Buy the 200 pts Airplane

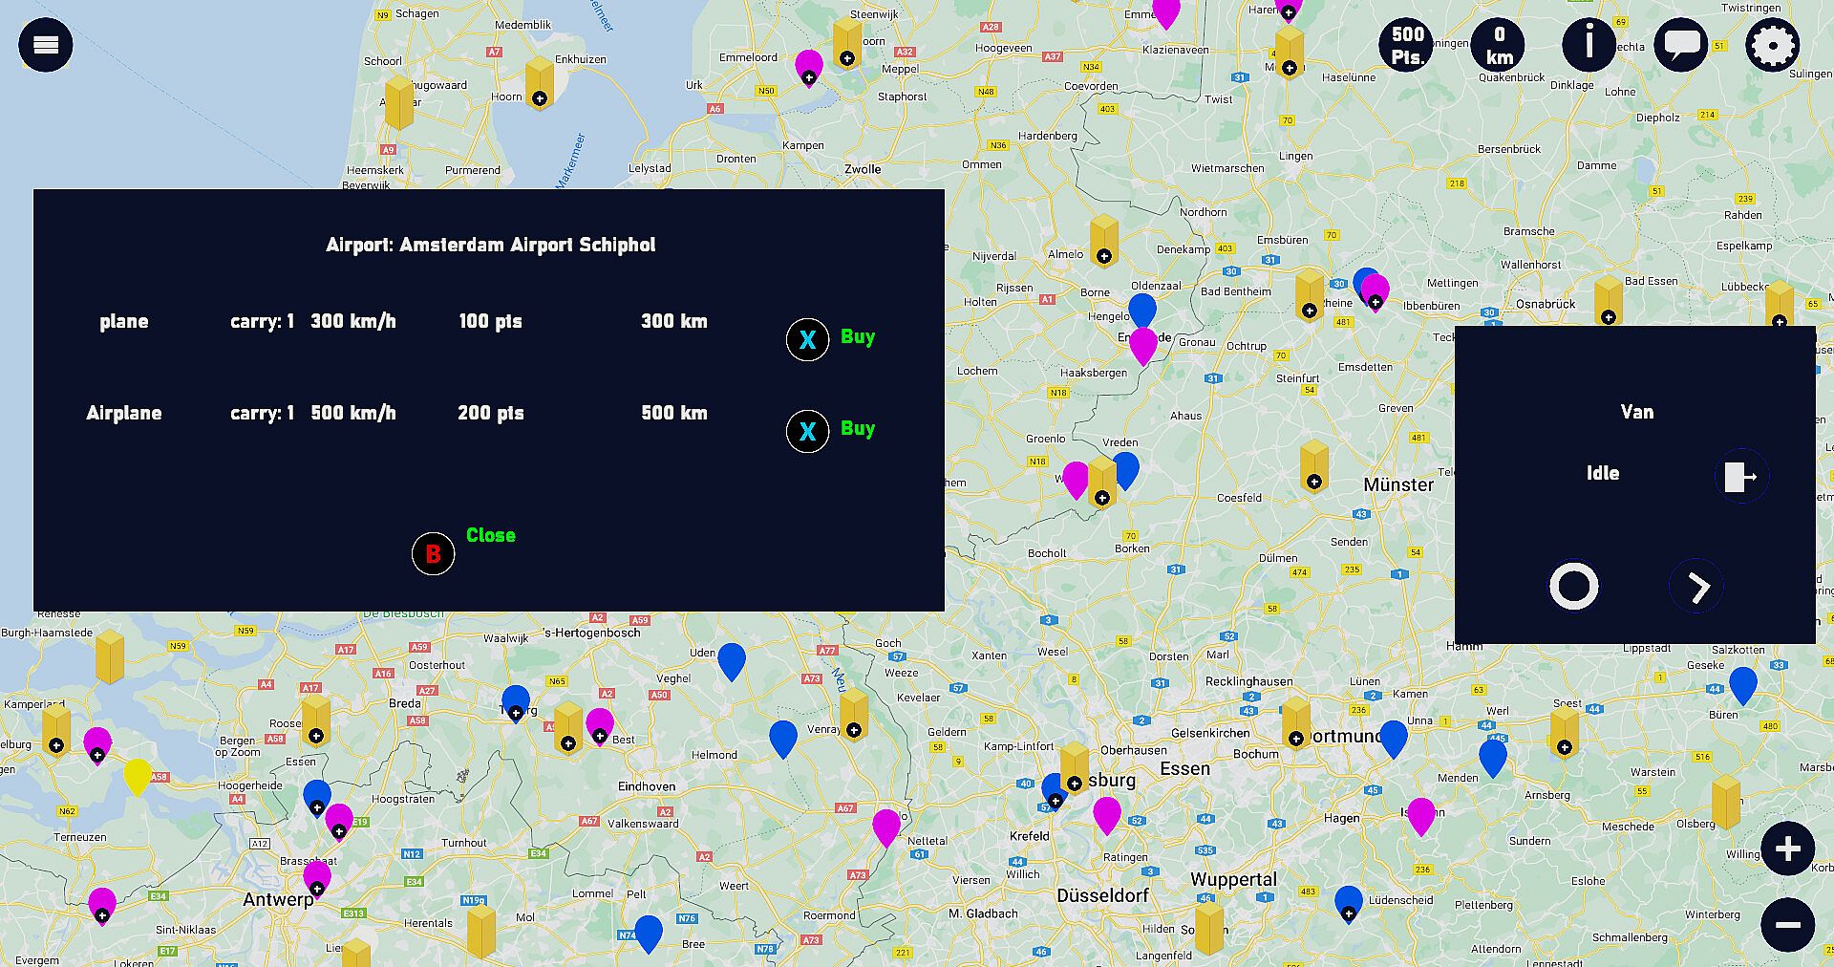pos(808,431)
